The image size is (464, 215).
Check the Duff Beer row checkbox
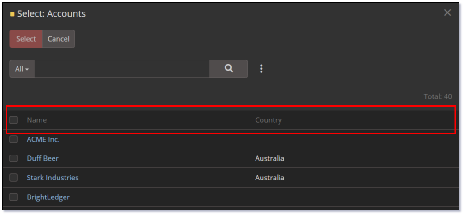(13, 158)
